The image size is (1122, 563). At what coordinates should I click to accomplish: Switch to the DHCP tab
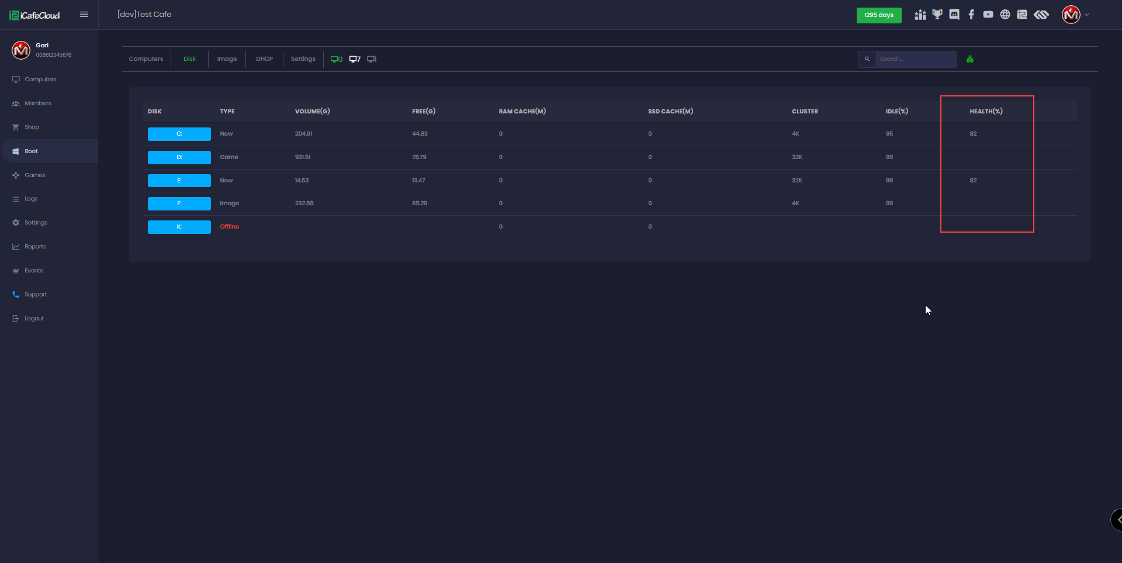(x=264, y=58)
